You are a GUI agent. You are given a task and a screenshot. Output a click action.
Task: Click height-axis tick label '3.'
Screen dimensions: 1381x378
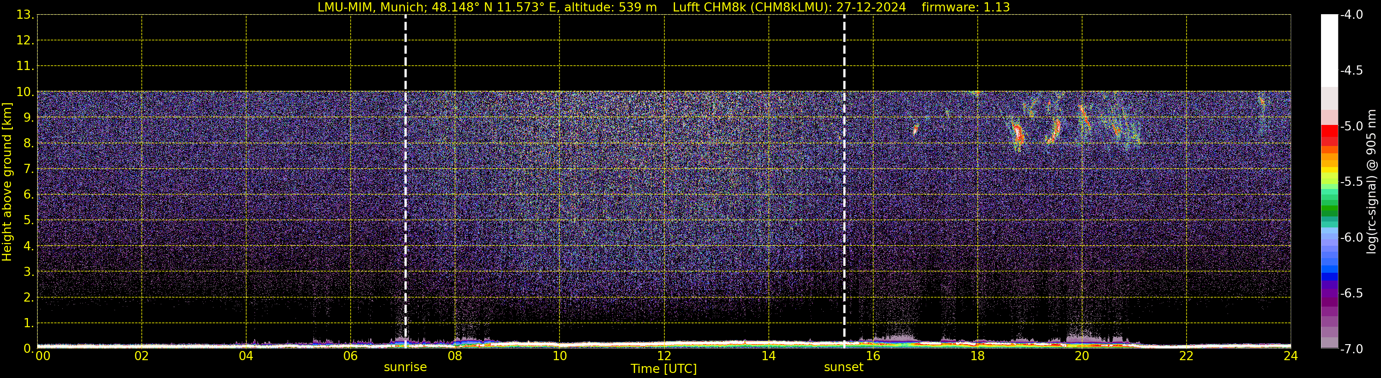(28, 272)
